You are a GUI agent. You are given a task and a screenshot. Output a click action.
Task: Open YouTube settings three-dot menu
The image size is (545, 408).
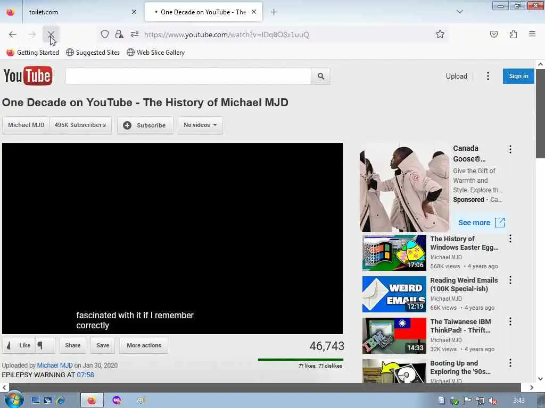tap(488, 76)
